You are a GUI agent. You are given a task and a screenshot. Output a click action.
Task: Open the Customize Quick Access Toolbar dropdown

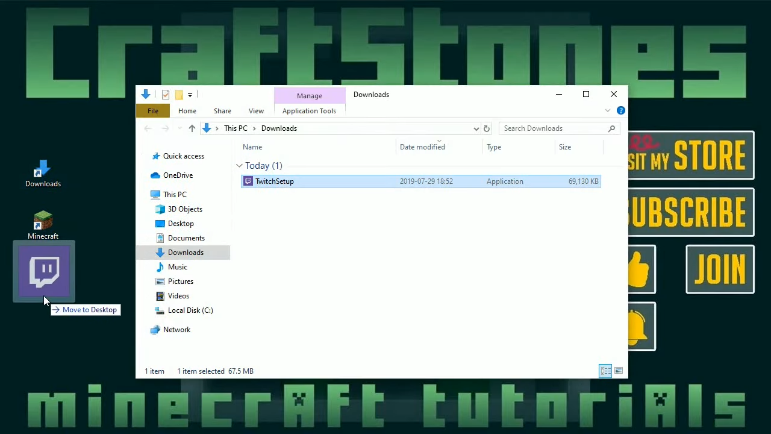pyautogui.click(x=190, y=95)
